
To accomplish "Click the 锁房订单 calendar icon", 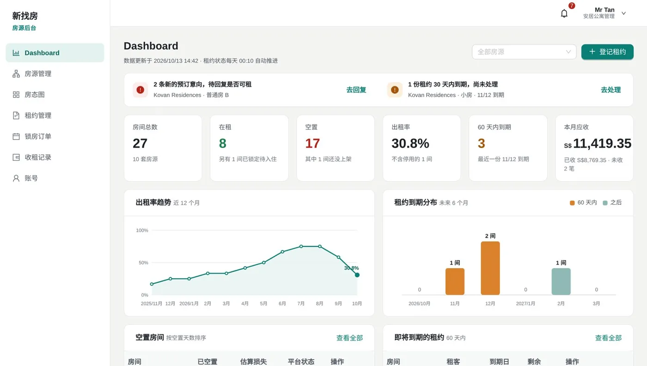I will pyautogui.click(x=16, y=136).
